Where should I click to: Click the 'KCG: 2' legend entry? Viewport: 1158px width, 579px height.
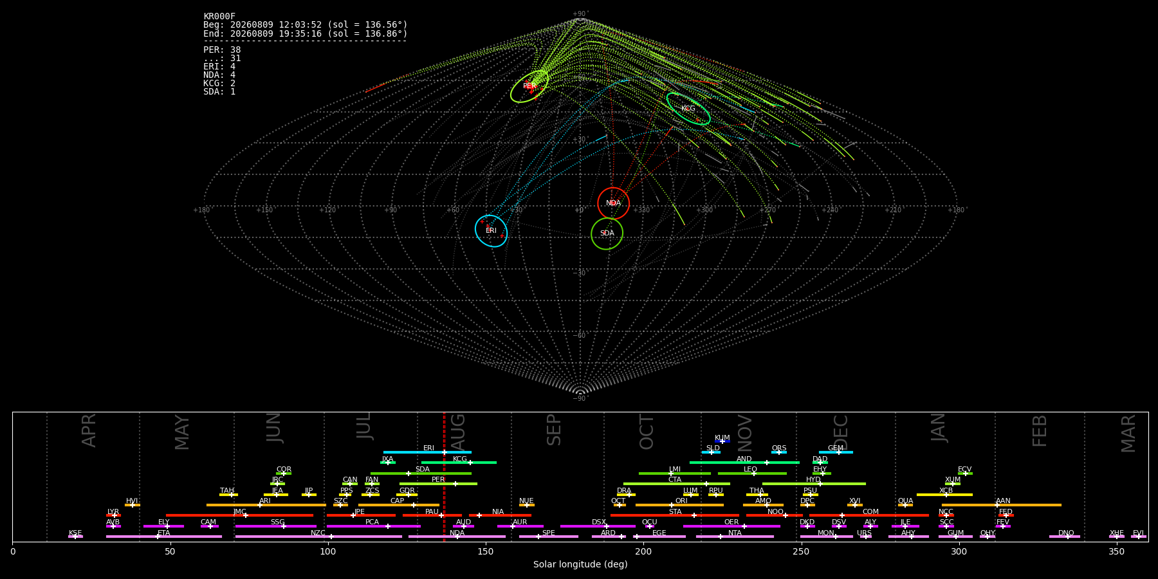(219, 83)
